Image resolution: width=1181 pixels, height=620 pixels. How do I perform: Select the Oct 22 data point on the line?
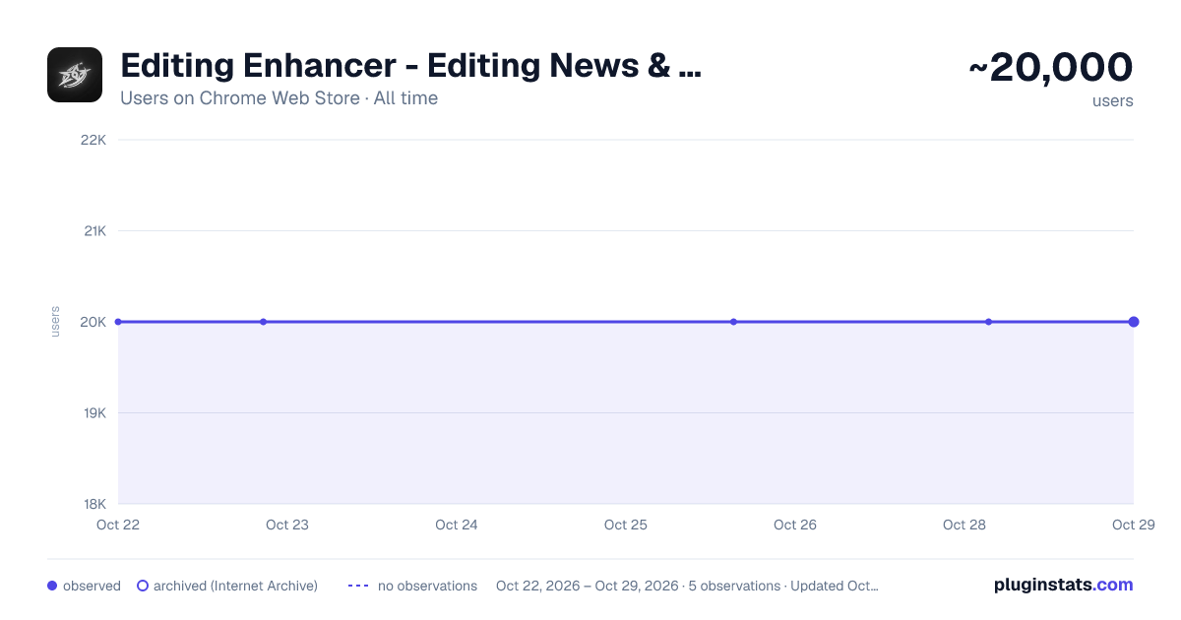pyautogui.click(x=118, y=322)
